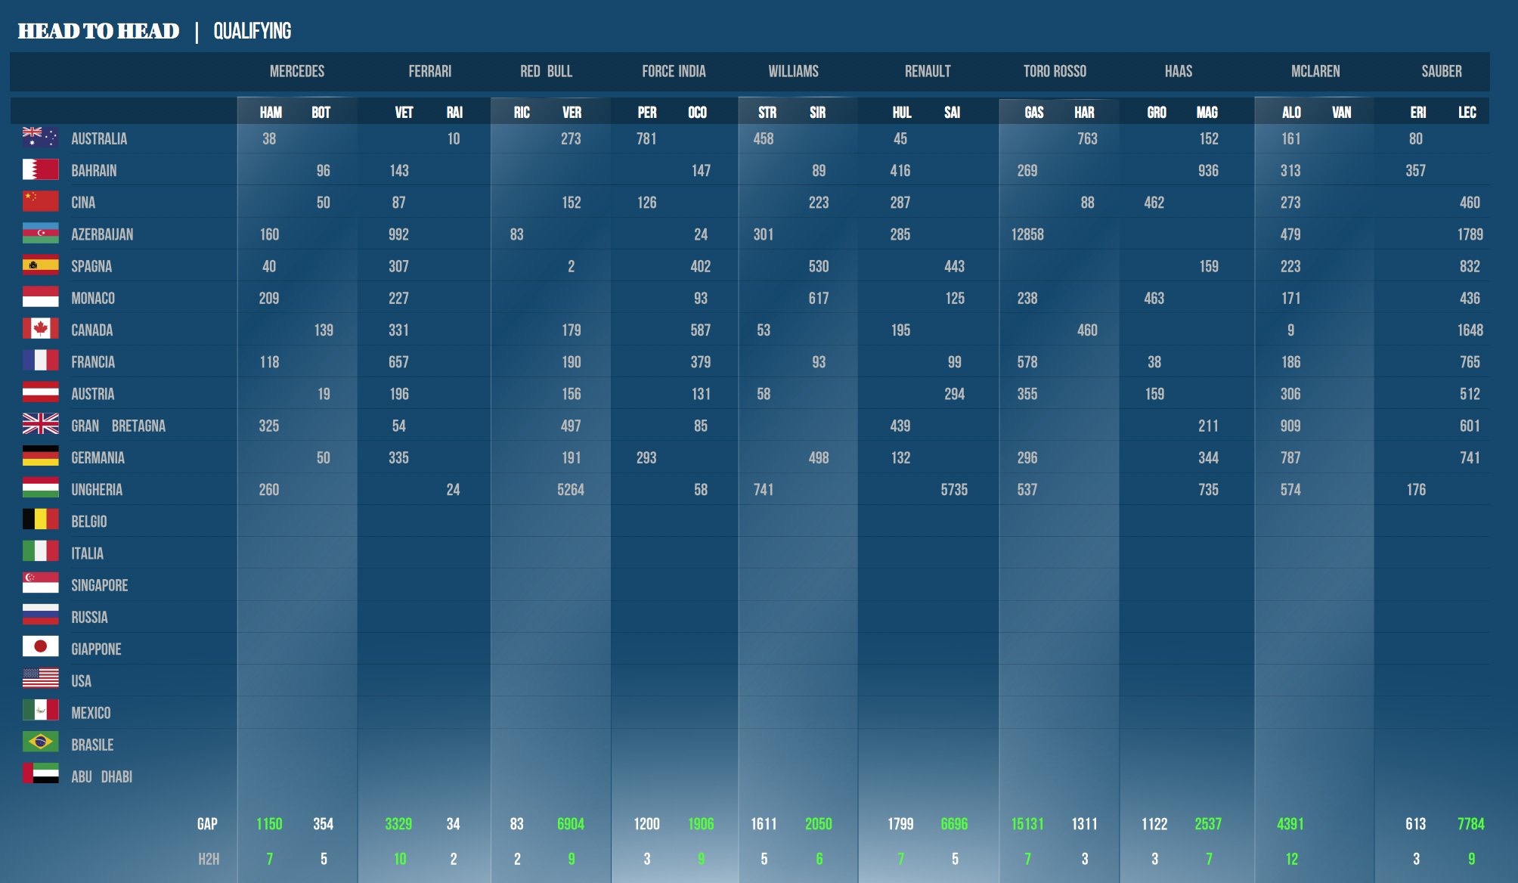The width and height of the screenshot is (1518, 883).
Task: Click the UNGHERIA row label
Action: click(97, 489)
